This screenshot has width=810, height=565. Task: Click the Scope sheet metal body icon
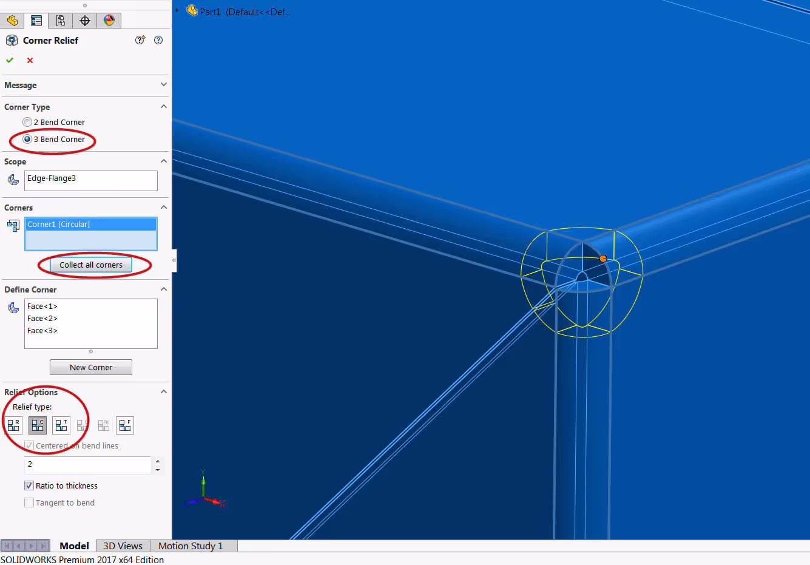(13, 180)
